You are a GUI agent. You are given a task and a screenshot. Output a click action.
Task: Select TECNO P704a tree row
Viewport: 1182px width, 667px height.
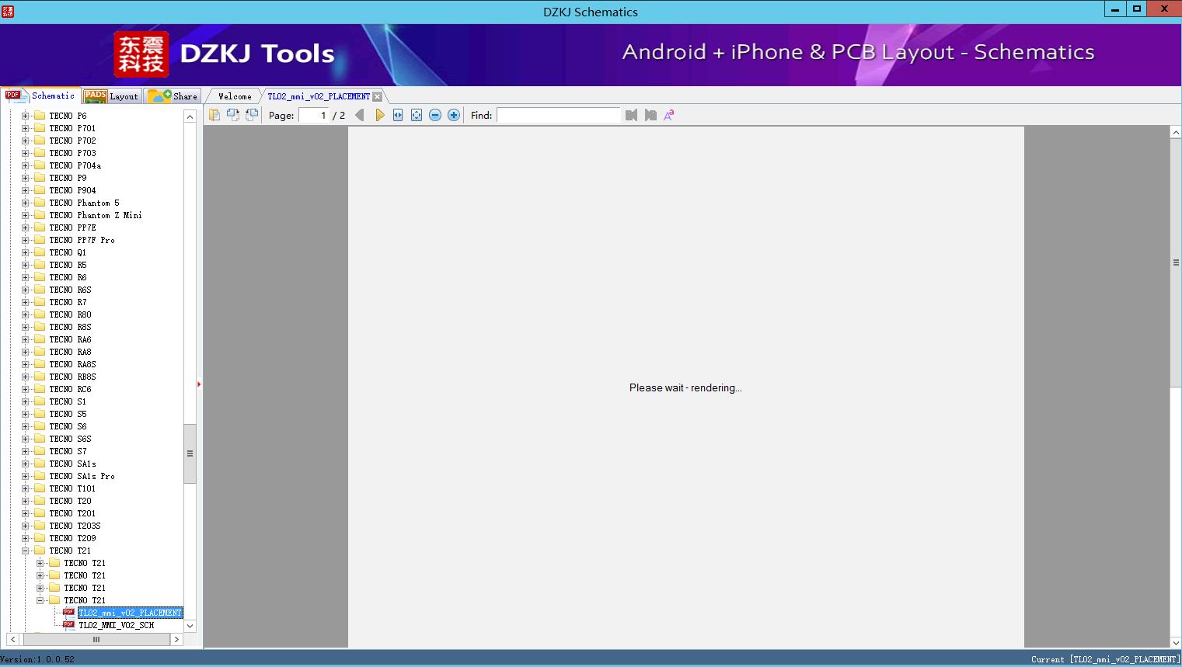75,165
